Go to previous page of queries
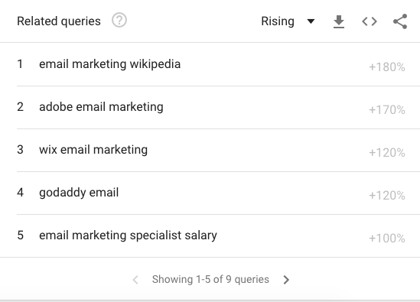This screenshot has height=302, width=420. 135,280
